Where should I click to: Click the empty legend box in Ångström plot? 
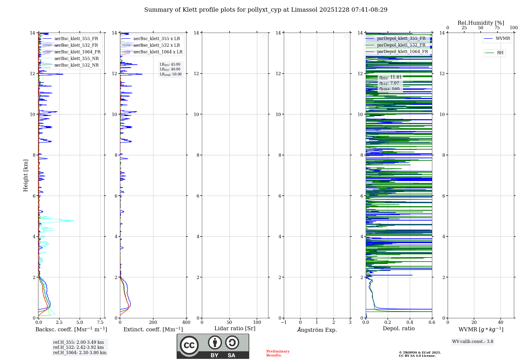tap(346, 37)
